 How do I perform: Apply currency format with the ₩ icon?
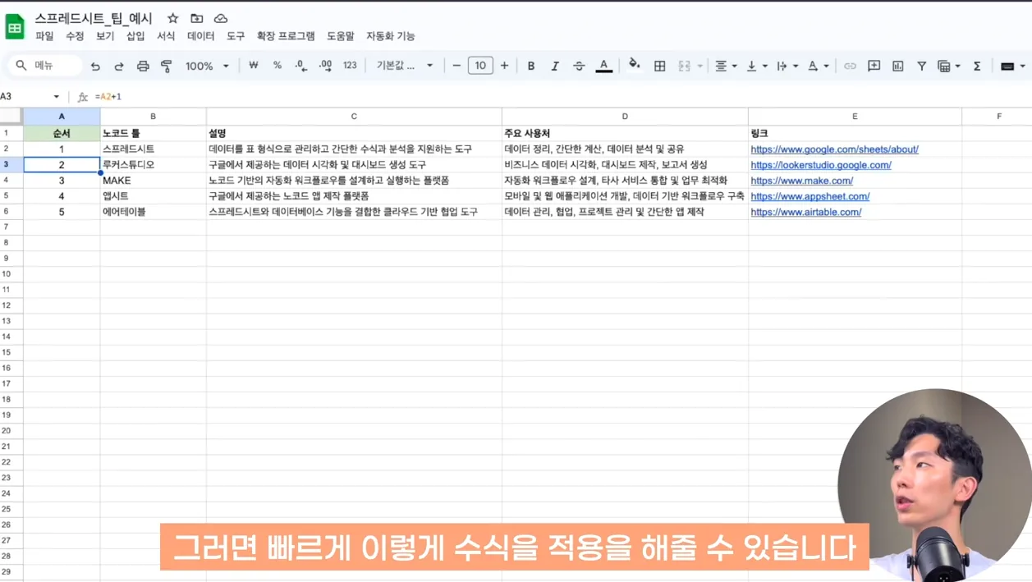pyautogui.click(x=254, y=66)
